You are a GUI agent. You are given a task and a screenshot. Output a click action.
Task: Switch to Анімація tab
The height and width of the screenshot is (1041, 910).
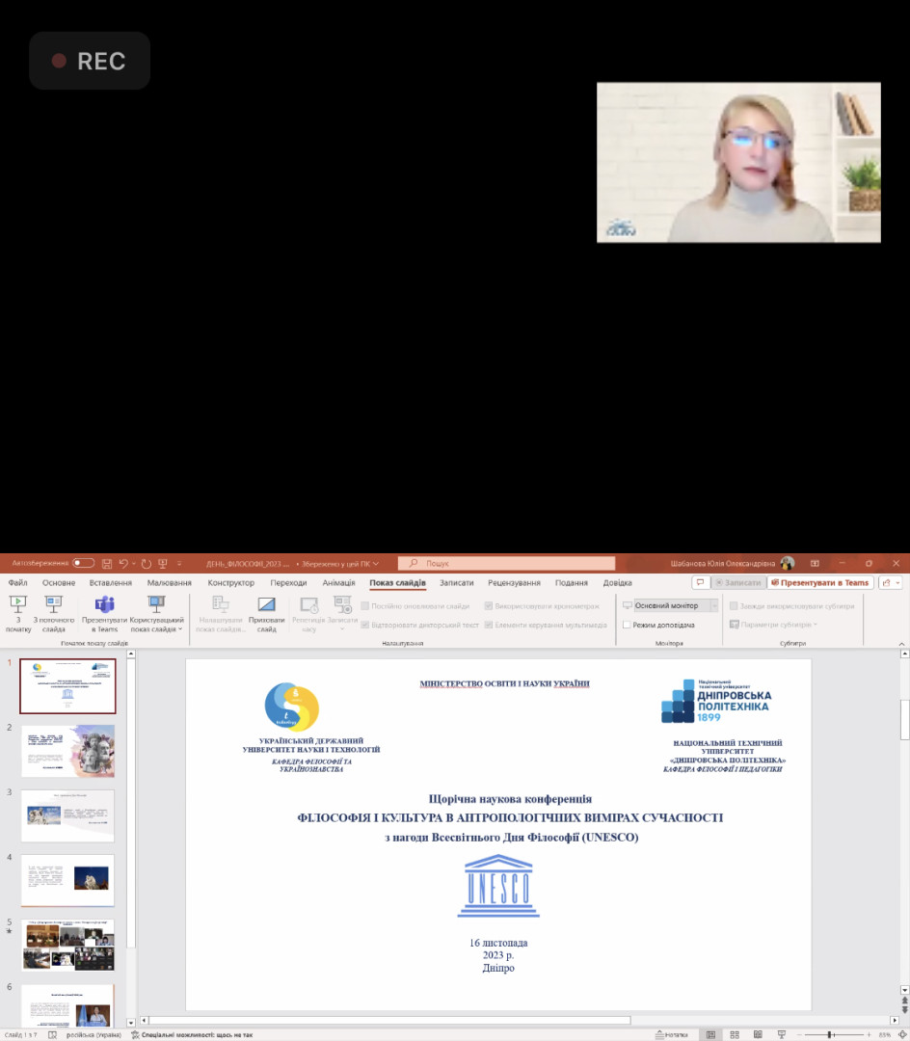click(x=338, y=582)
